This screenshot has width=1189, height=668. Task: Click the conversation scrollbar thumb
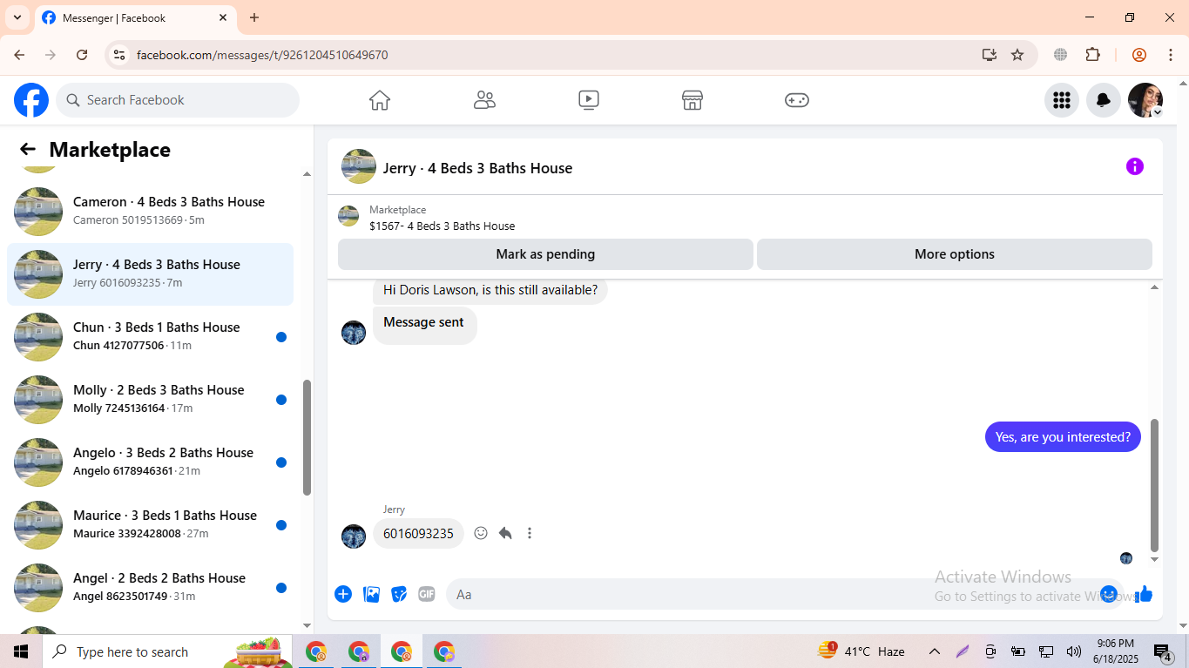pyautogui.click(x=1155, y=485)
